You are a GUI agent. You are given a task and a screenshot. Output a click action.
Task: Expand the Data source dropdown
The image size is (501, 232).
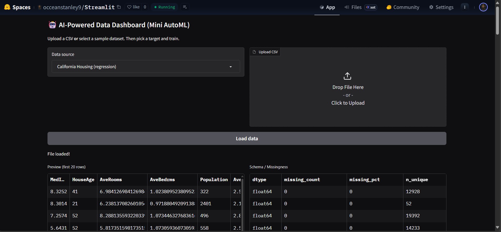[146, 67]
